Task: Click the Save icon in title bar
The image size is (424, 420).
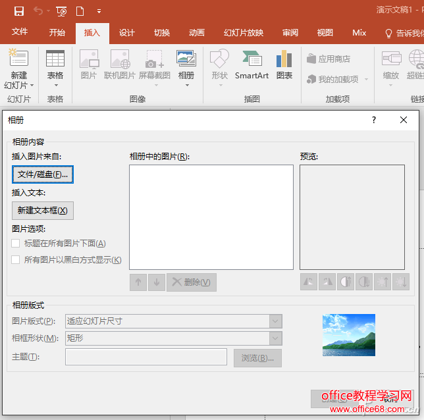Action: 19,11
